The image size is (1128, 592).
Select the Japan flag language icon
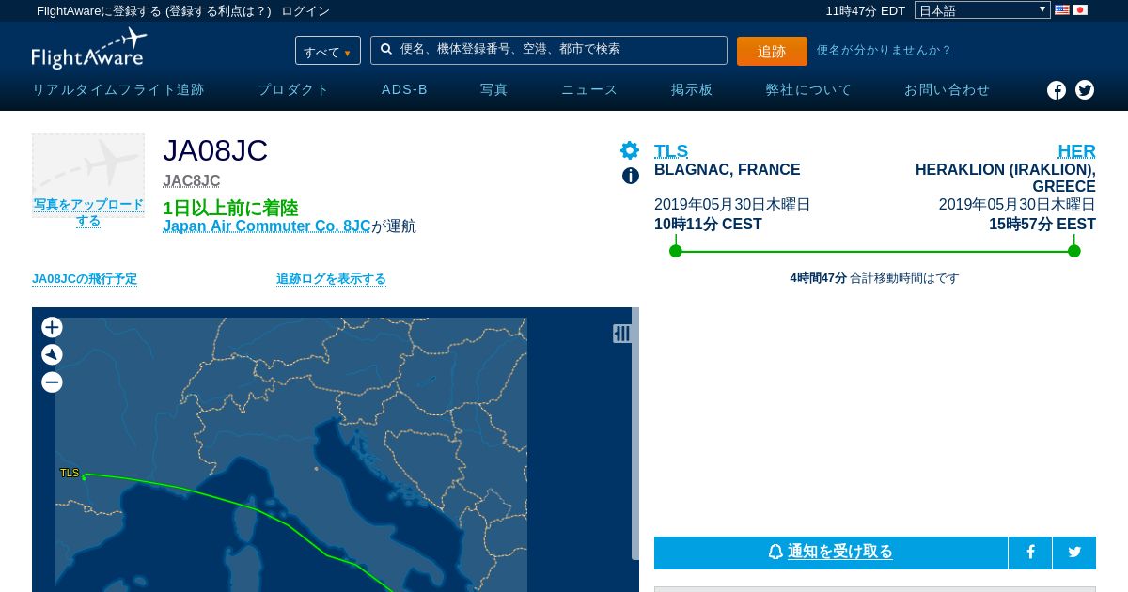(x=1080, y=10)
